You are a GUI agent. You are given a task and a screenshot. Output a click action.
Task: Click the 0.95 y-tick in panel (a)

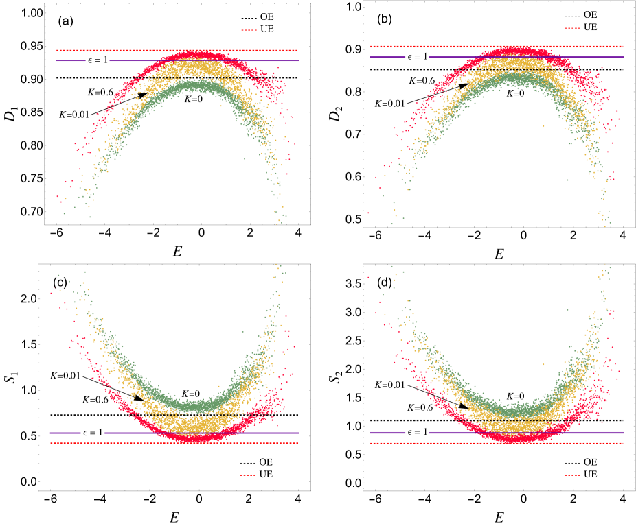[x=31, y=46]
